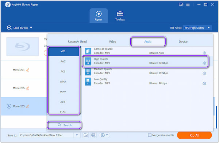This screenshot has width=219, height=143.
Task: Select MP3 in the format list
Action: [64, 51]
